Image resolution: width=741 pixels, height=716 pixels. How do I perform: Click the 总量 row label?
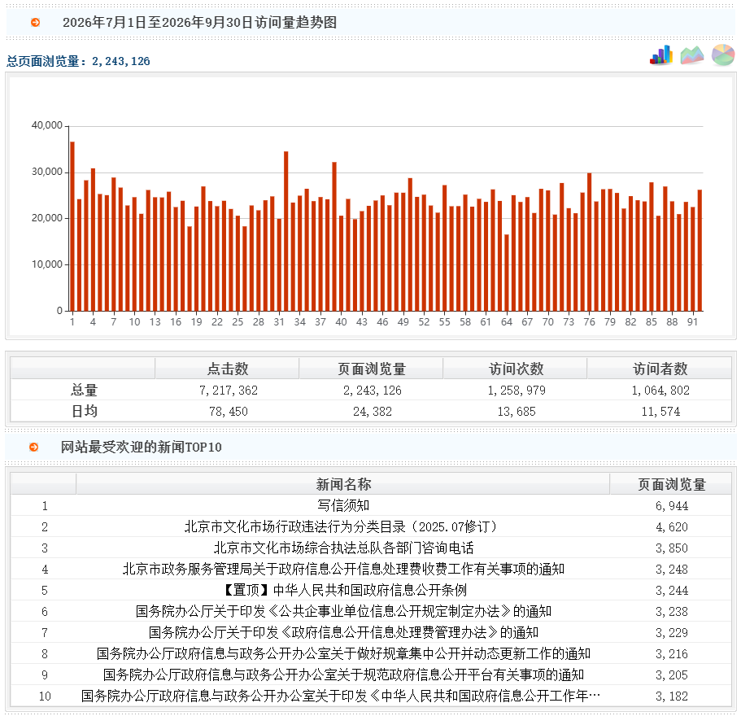84,390
